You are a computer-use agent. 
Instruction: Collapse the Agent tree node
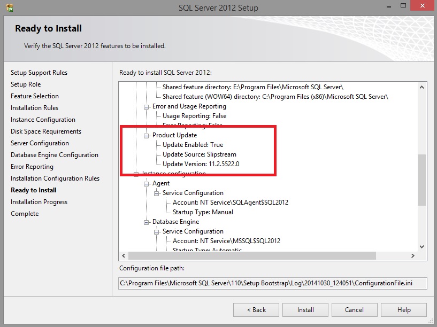click(146, 184)
